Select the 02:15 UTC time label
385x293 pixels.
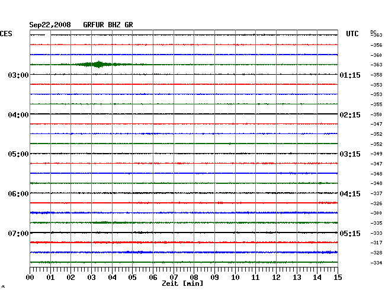coord(350,115)
